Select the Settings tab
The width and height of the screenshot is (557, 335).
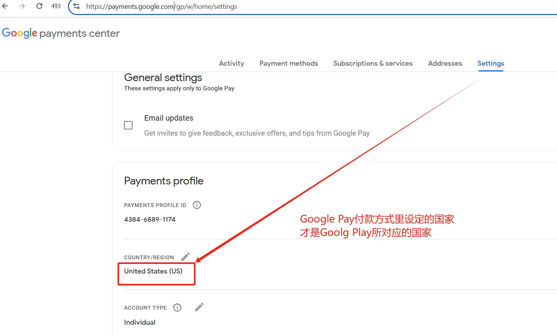tap(491, 63)
